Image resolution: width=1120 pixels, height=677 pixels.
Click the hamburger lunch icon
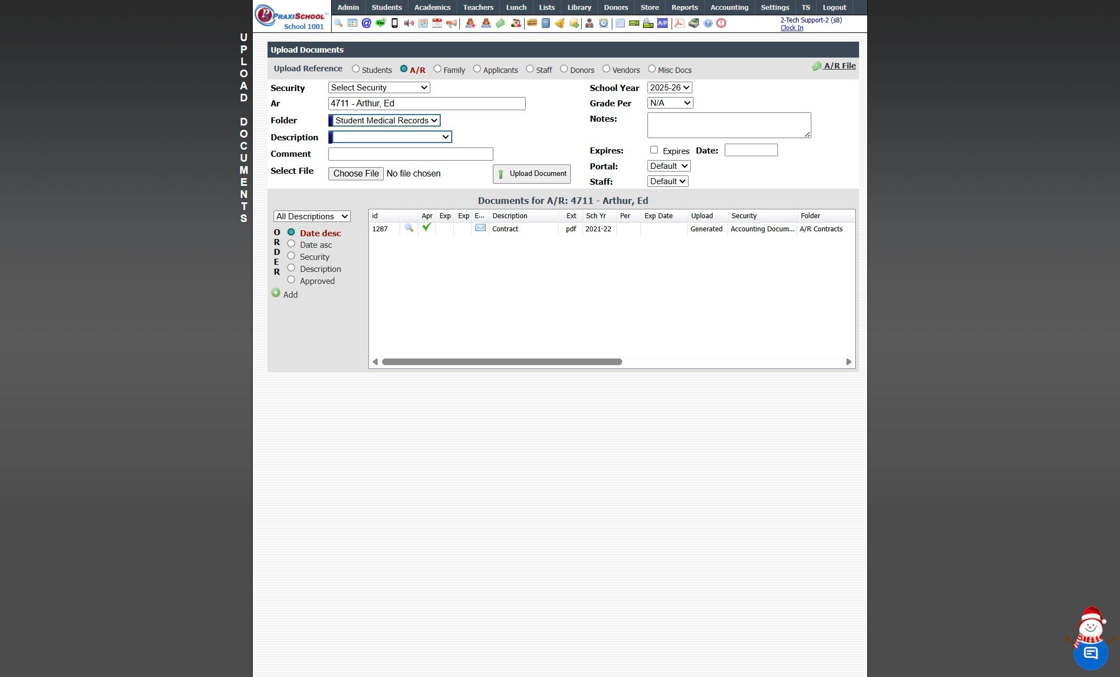[531, 23]
